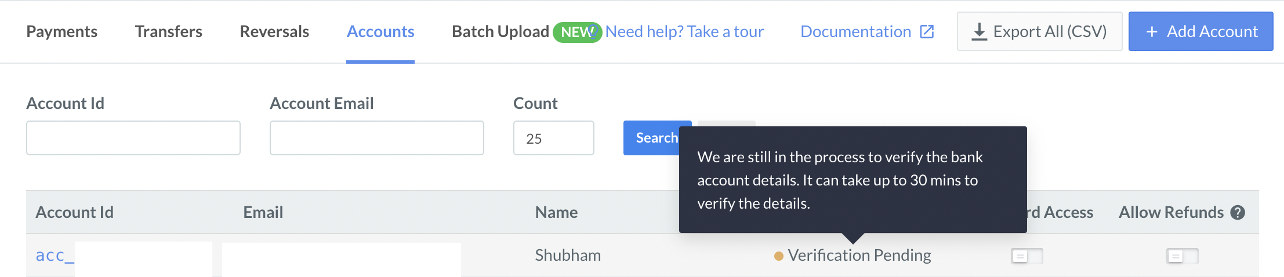The height and width of the screenshot is (277, 1284).
Task: Click the download icon in Export All
Action: (x=979, y=31)
